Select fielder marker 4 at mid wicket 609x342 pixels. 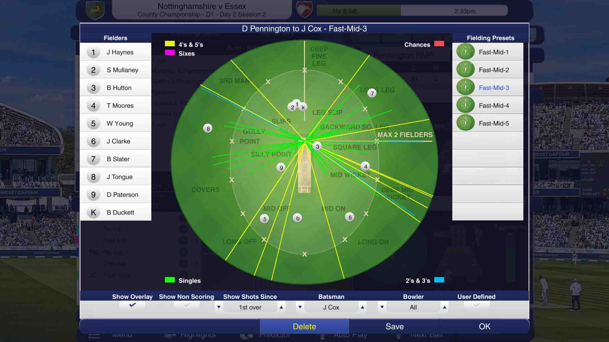(x=365, y=166)
